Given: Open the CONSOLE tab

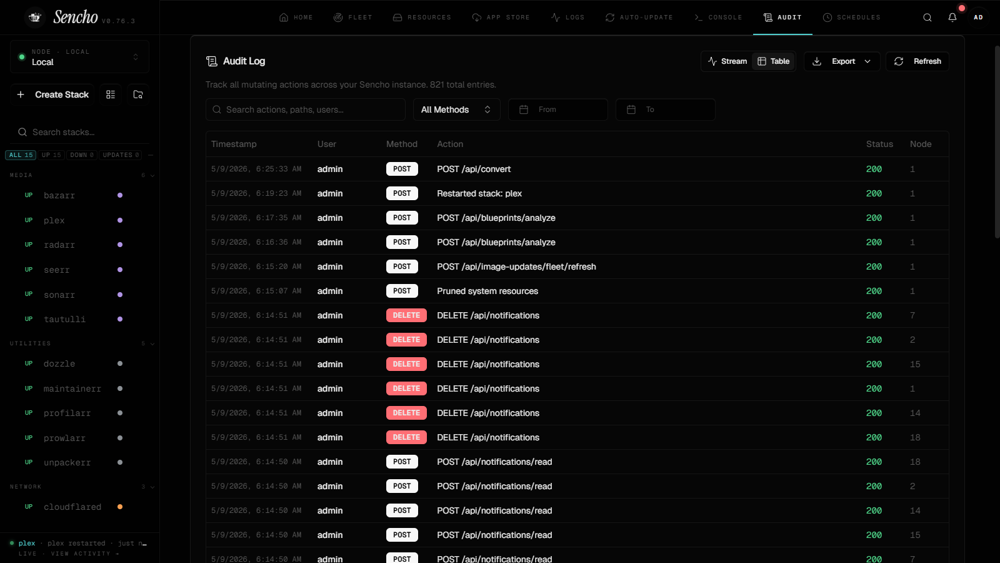Looking at the screenshot, I should [718, 18].
